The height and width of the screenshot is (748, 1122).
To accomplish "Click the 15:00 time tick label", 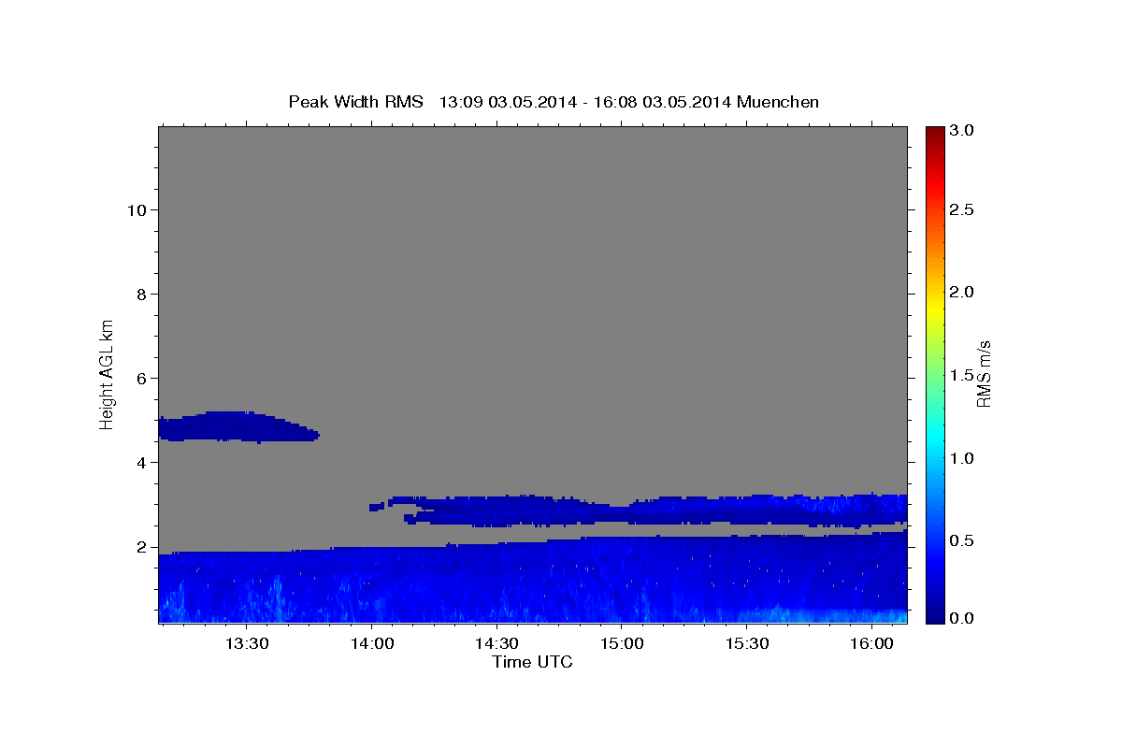I will pos(622,643).
